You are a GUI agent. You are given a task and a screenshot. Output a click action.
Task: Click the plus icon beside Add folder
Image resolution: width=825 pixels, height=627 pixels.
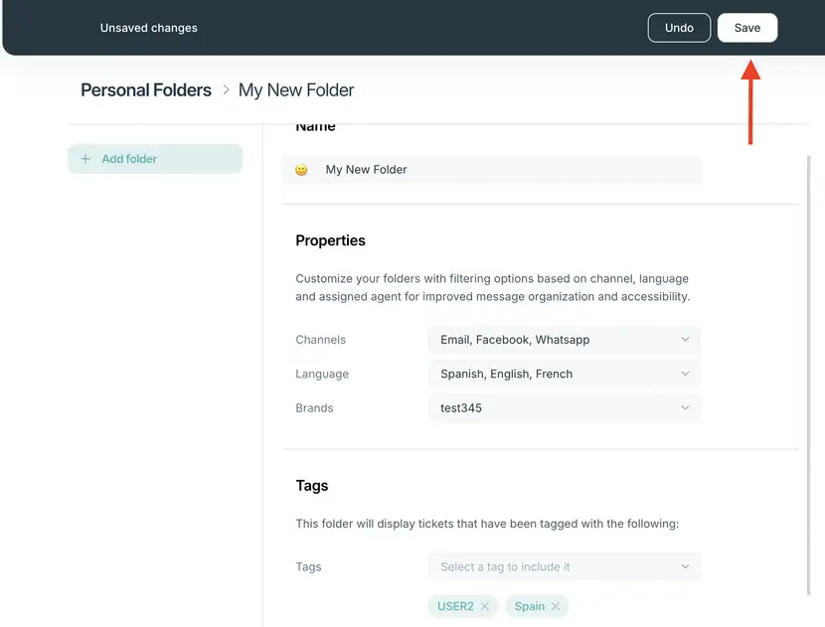[x=85, y=158]
